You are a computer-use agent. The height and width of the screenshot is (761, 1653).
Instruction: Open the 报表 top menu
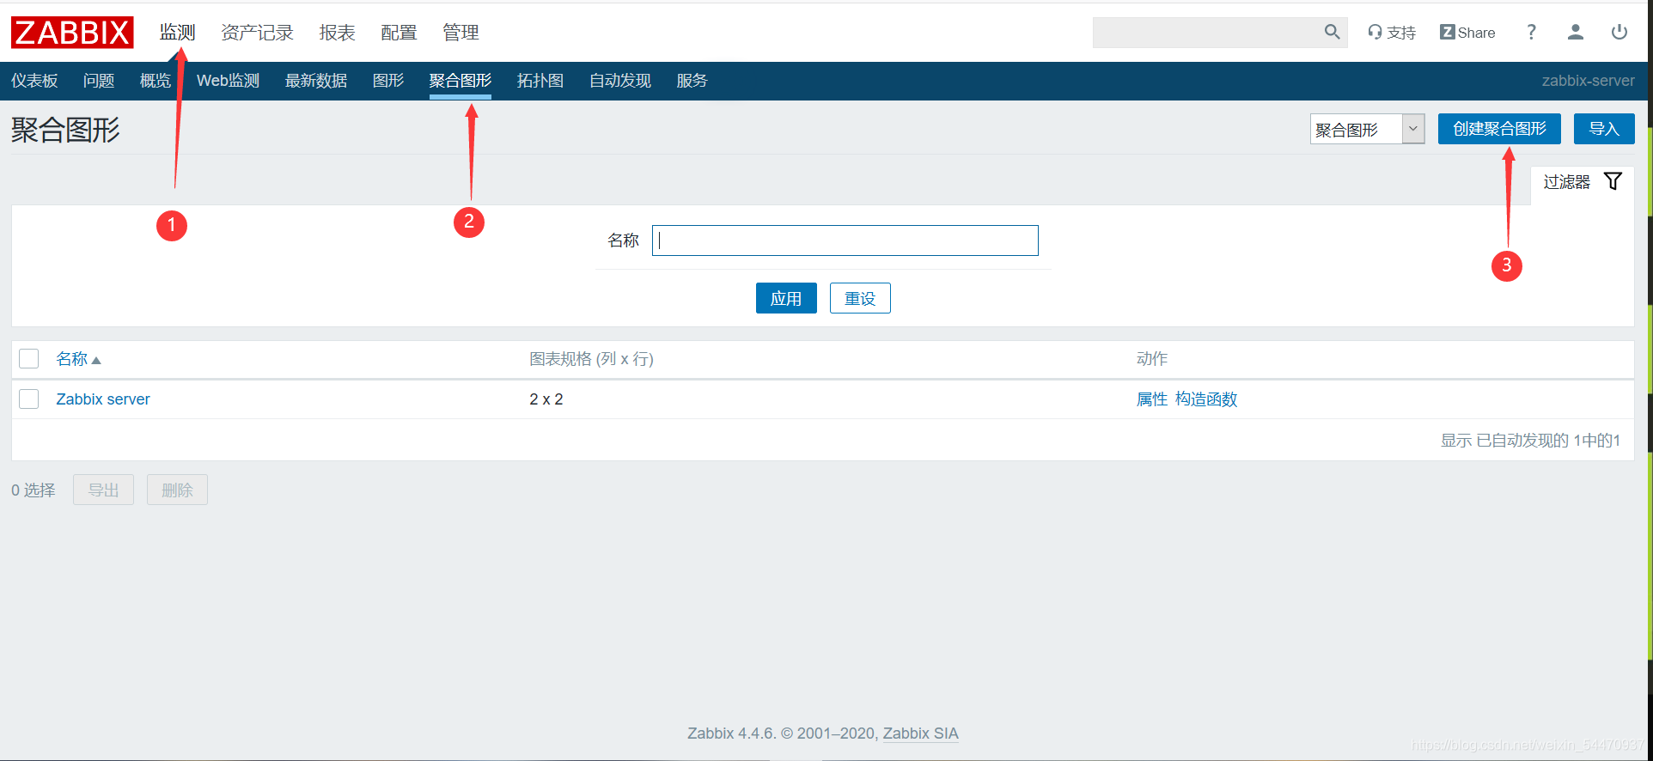pyautogui.click(x=337, y=33)
